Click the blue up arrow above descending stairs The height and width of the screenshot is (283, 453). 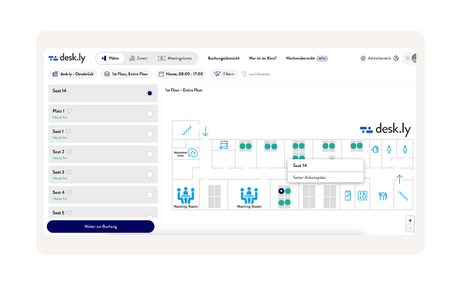pyautogui.click(x=399, y=179)
